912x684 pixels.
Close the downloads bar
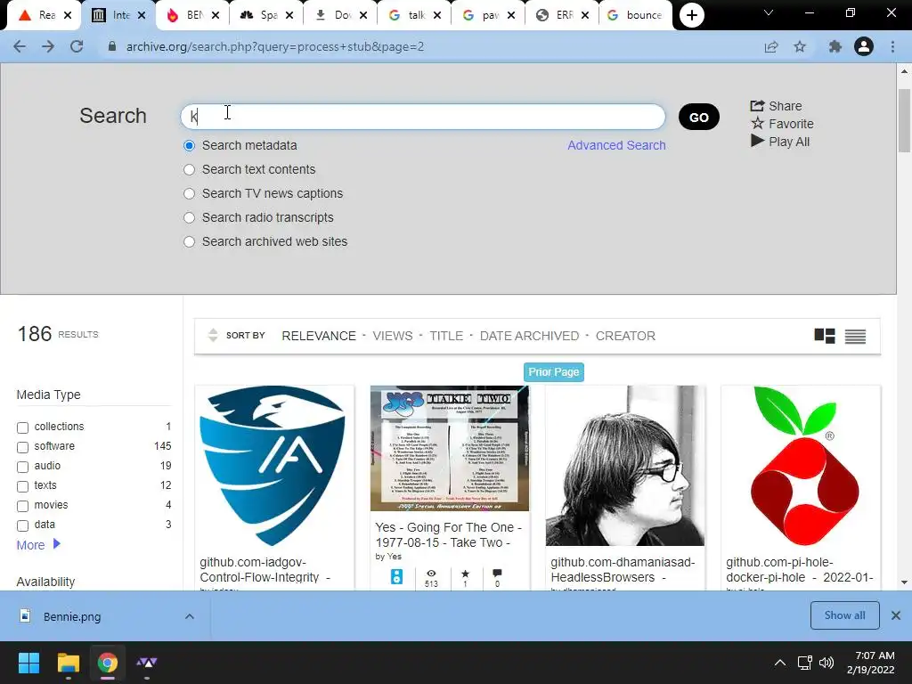(896, 615)
